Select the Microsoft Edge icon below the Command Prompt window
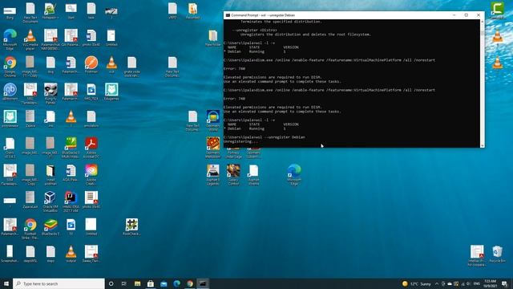 click(x=294, y=174)
